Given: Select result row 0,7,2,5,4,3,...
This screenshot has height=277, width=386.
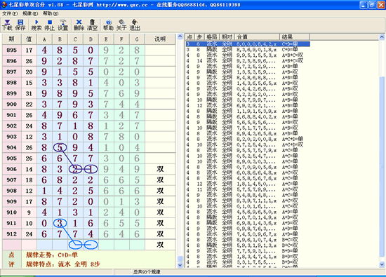Looking at the screenshot, I should click(248, 144).
